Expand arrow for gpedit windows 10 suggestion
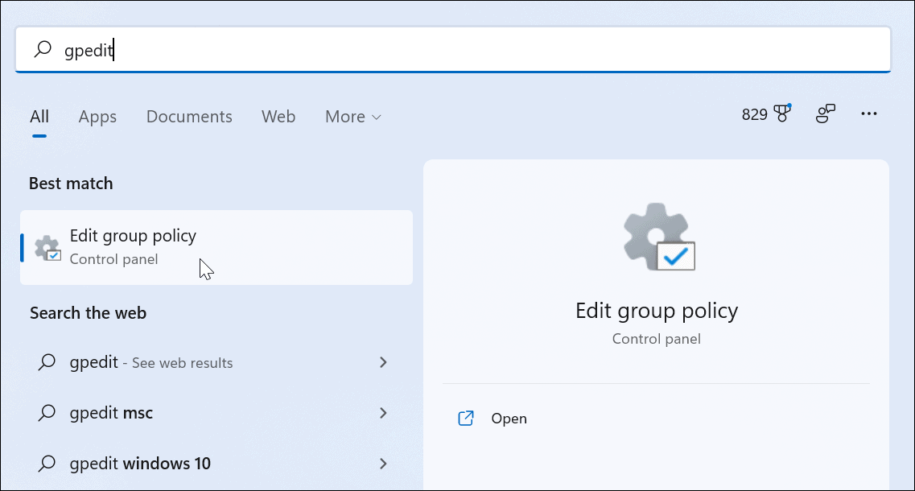The height and width of the screenshot is (491, 915). (x=383, y=464)
